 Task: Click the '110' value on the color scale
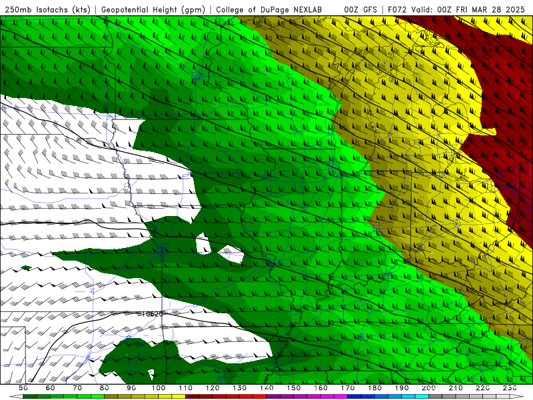pos(185,388)
